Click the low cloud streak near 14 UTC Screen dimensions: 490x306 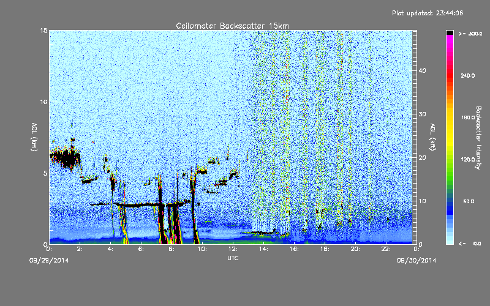[261, 233]
